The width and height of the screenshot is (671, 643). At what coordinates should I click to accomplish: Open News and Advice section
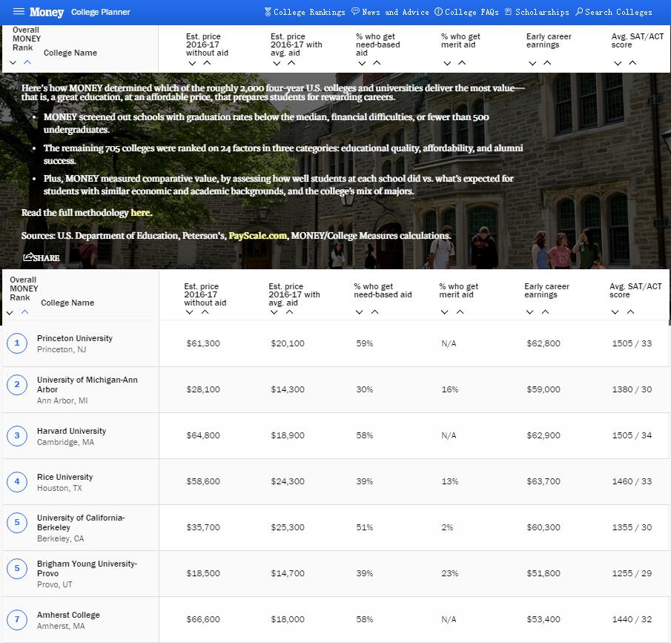coord(390,12)
